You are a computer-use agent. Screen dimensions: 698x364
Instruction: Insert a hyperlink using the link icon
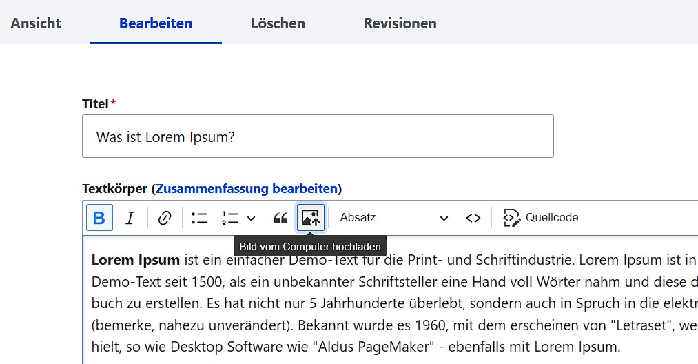164,218
